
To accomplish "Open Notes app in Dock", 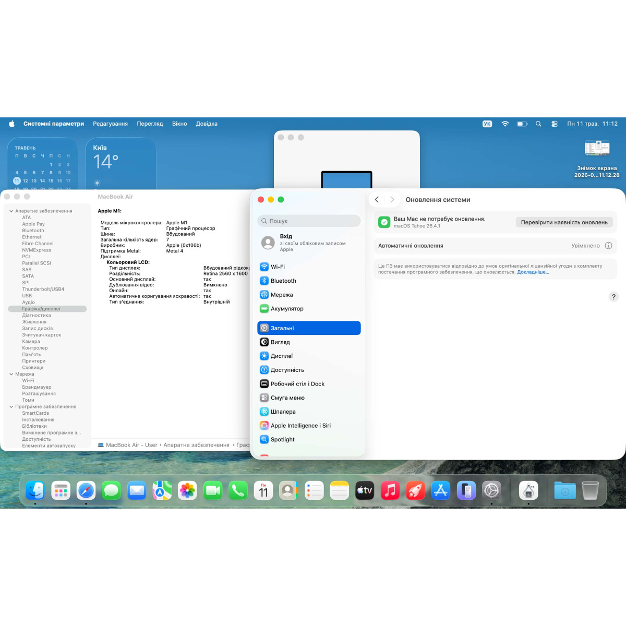I will click(x=339, y=490).
